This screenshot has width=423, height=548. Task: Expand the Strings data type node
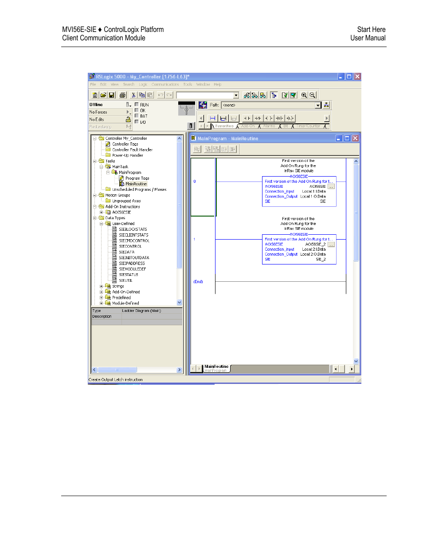[x=101, y=286]
